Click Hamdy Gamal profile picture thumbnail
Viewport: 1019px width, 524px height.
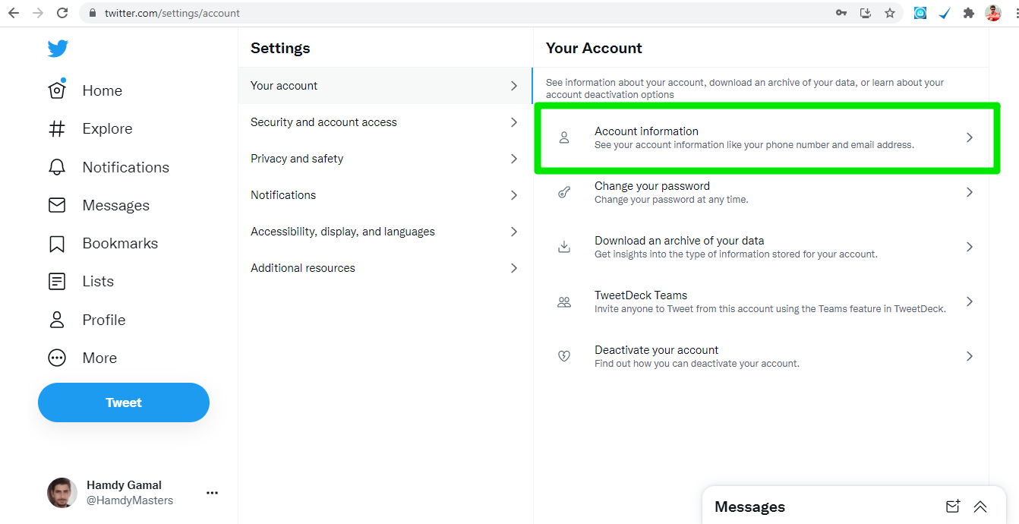[62, 493]
